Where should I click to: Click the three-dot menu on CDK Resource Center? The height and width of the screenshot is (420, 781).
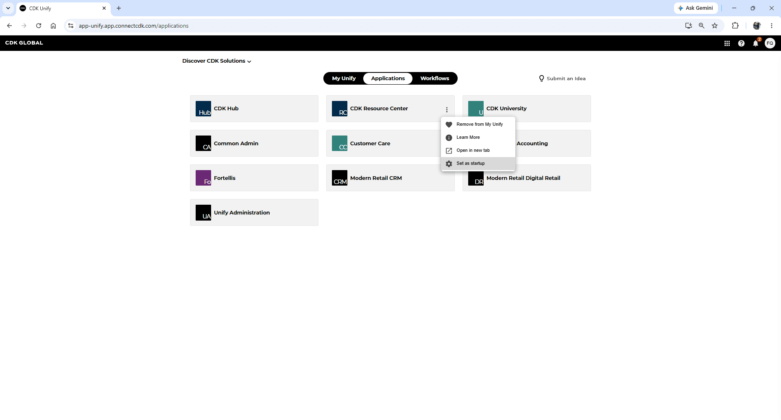coord(447,109)
